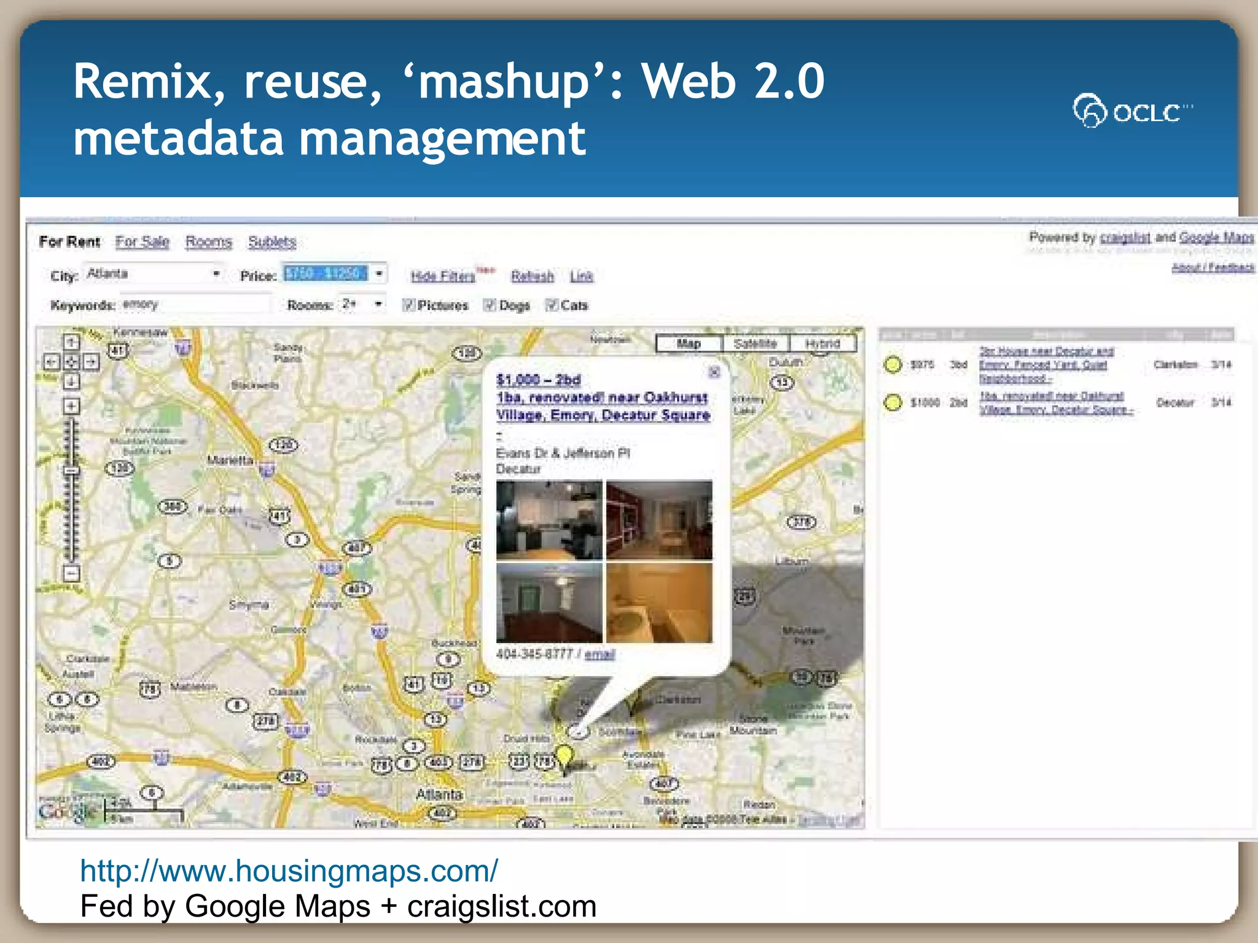The image size is (1258, 943).
Task: Open the City dropdown showing Atlanta
Action: [154, 274]
